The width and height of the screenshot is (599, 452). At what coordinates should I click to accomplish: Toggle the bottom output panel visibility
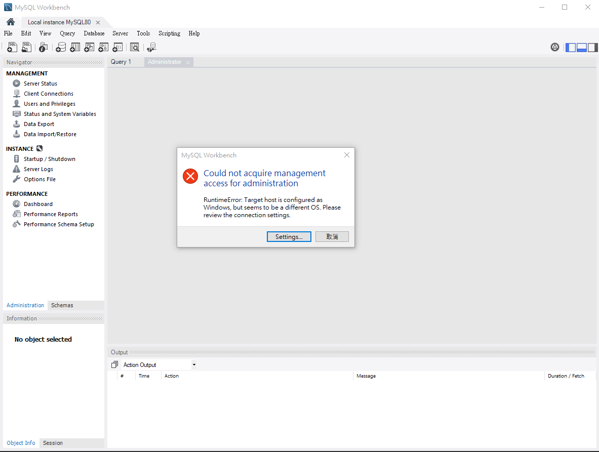(582, 47)
